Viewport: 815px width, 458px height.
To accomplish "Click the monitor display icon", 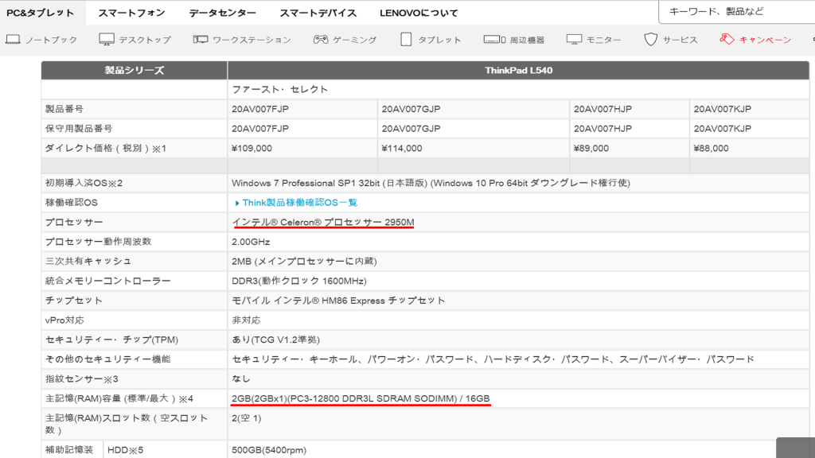I will click(575, 39).
